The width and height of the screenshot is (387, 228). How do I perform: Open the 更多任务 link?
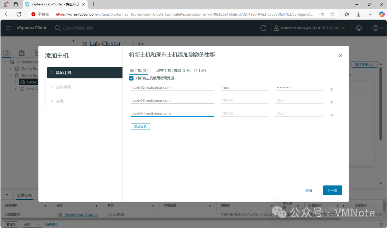click(51, 224)
